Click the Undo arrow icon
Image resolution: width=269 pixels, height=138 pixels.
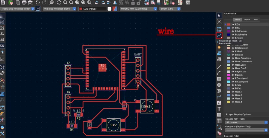tap(38, 2)
